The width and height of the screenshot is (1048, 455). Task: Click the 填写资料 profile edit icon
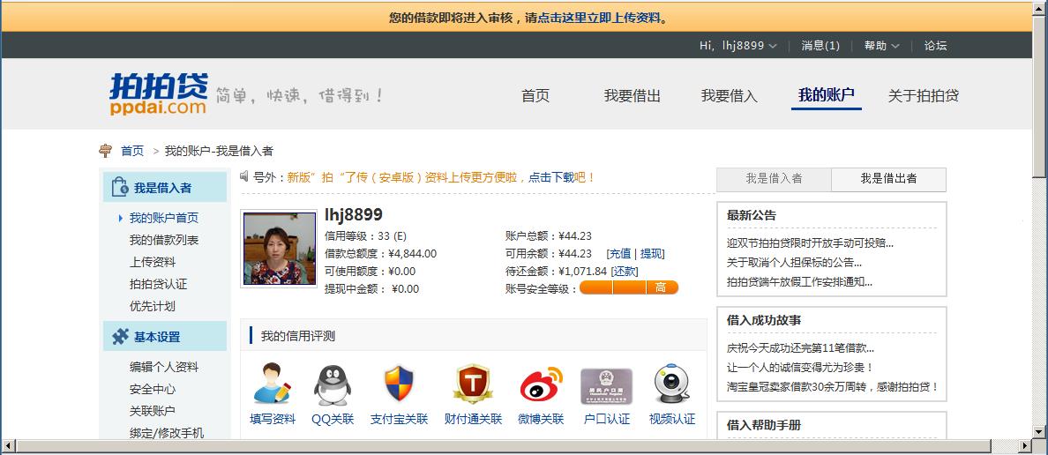coord(272,384)
